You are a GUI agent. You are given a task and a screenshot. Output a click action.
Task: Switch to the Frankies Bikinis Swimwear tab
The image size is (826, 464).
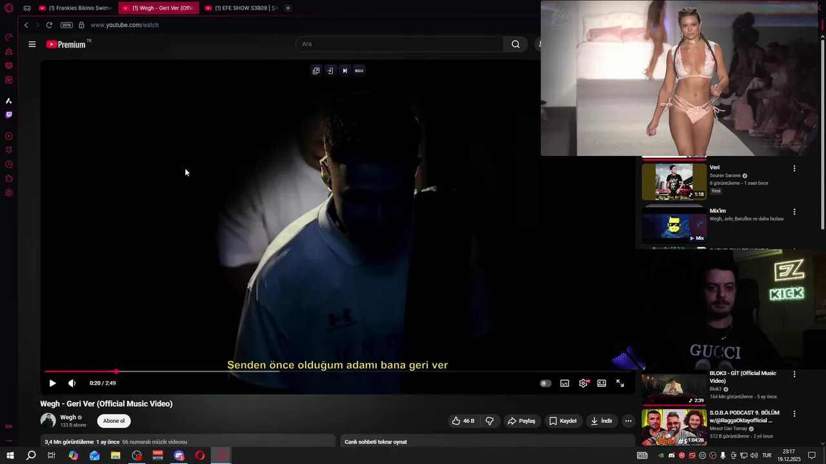click(x=76, y=8)
